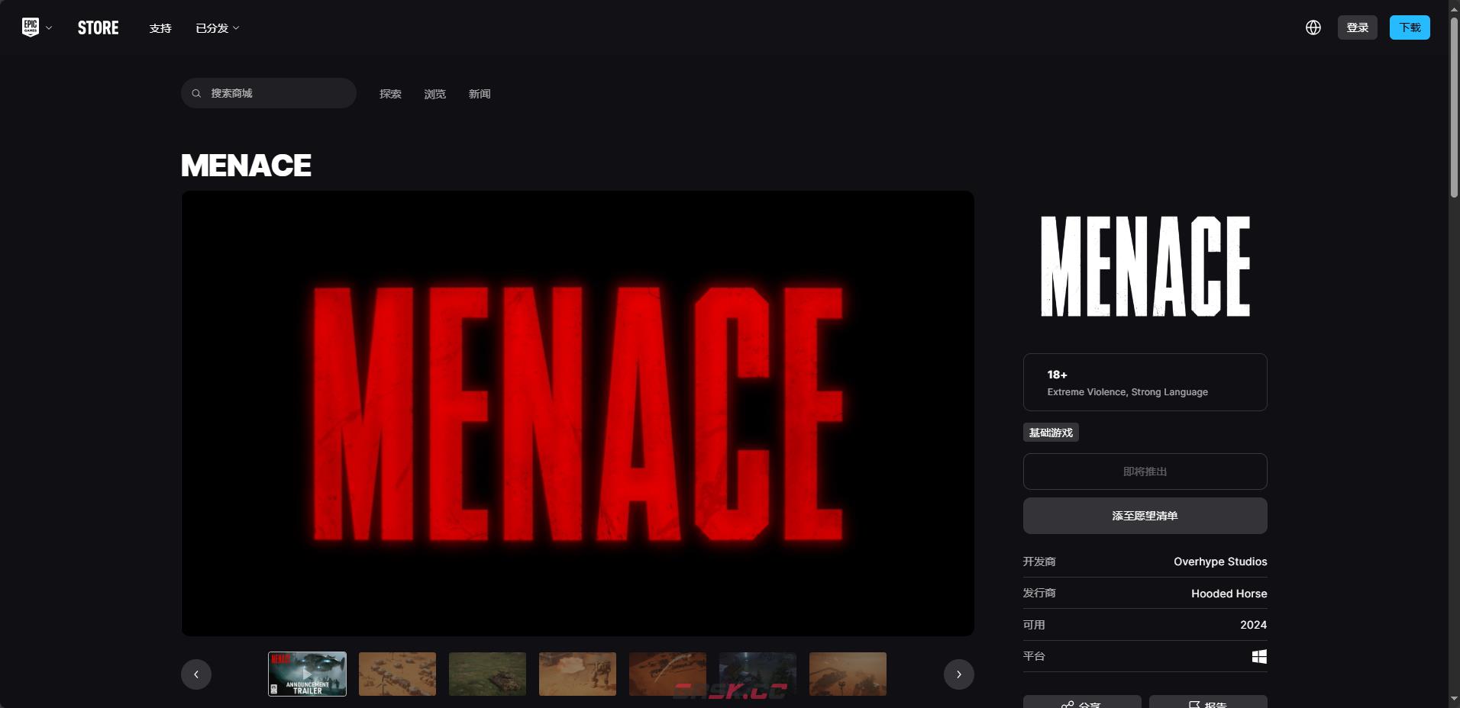Click the Windows platform icon
This screenshot has height=708, width=1460.
click(1259, 656)
